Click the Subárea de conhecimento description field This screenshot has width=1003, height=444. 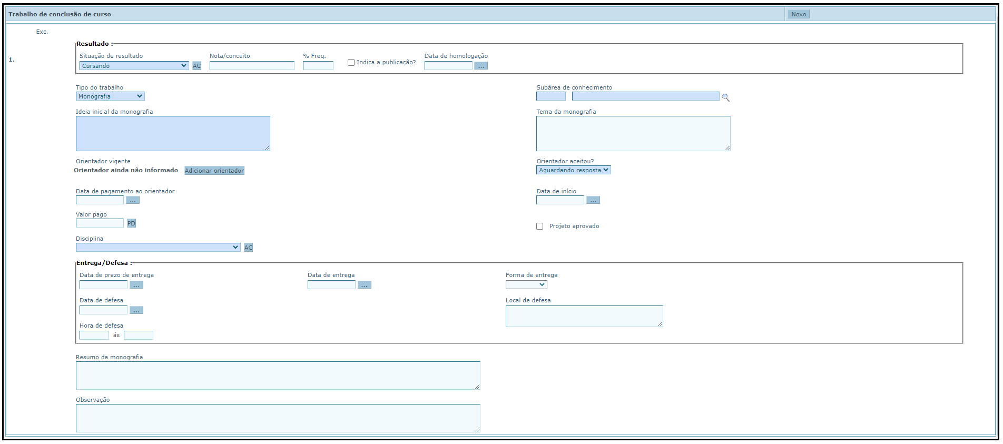click(645, 96)
